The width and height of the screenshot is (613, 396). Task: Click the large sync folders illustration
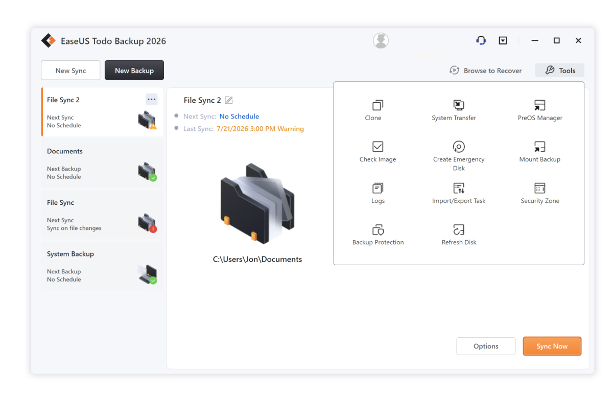257,203
